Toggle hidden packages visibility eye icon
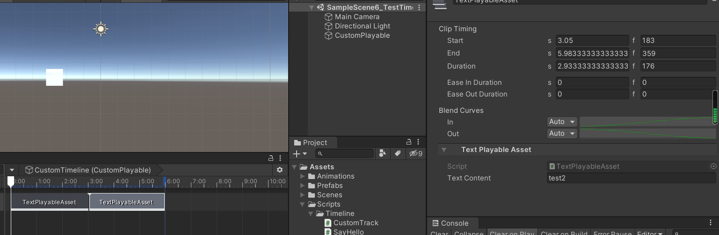 [x=415, y=153]
